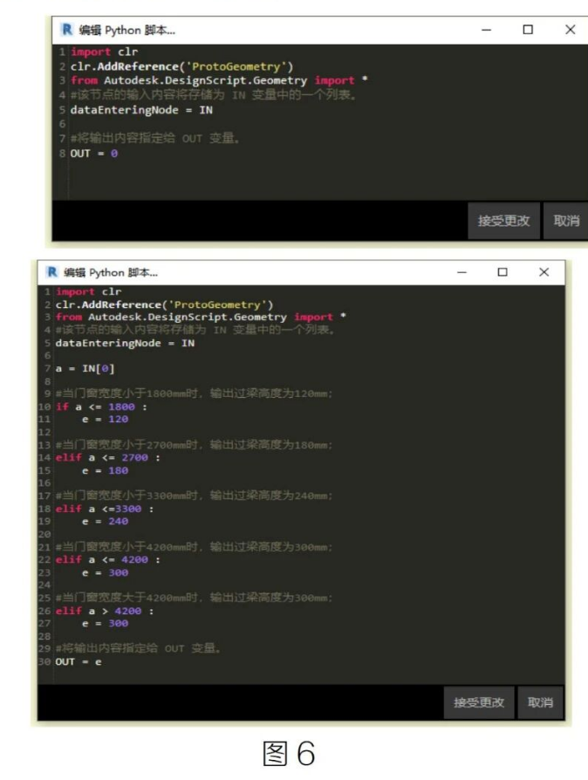The height and width of the screenshot is (780, 588).
Task: Click 'elif a <= 2700 :' line
Action: click(x=108, y=458)
